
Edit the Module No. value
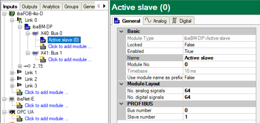[x=219, y=64]
